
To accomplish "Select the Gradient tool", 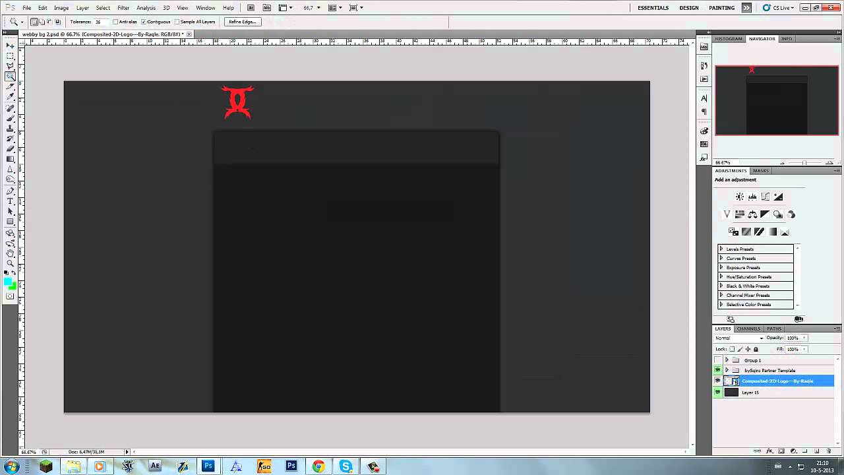I will (x=10, y=158).
